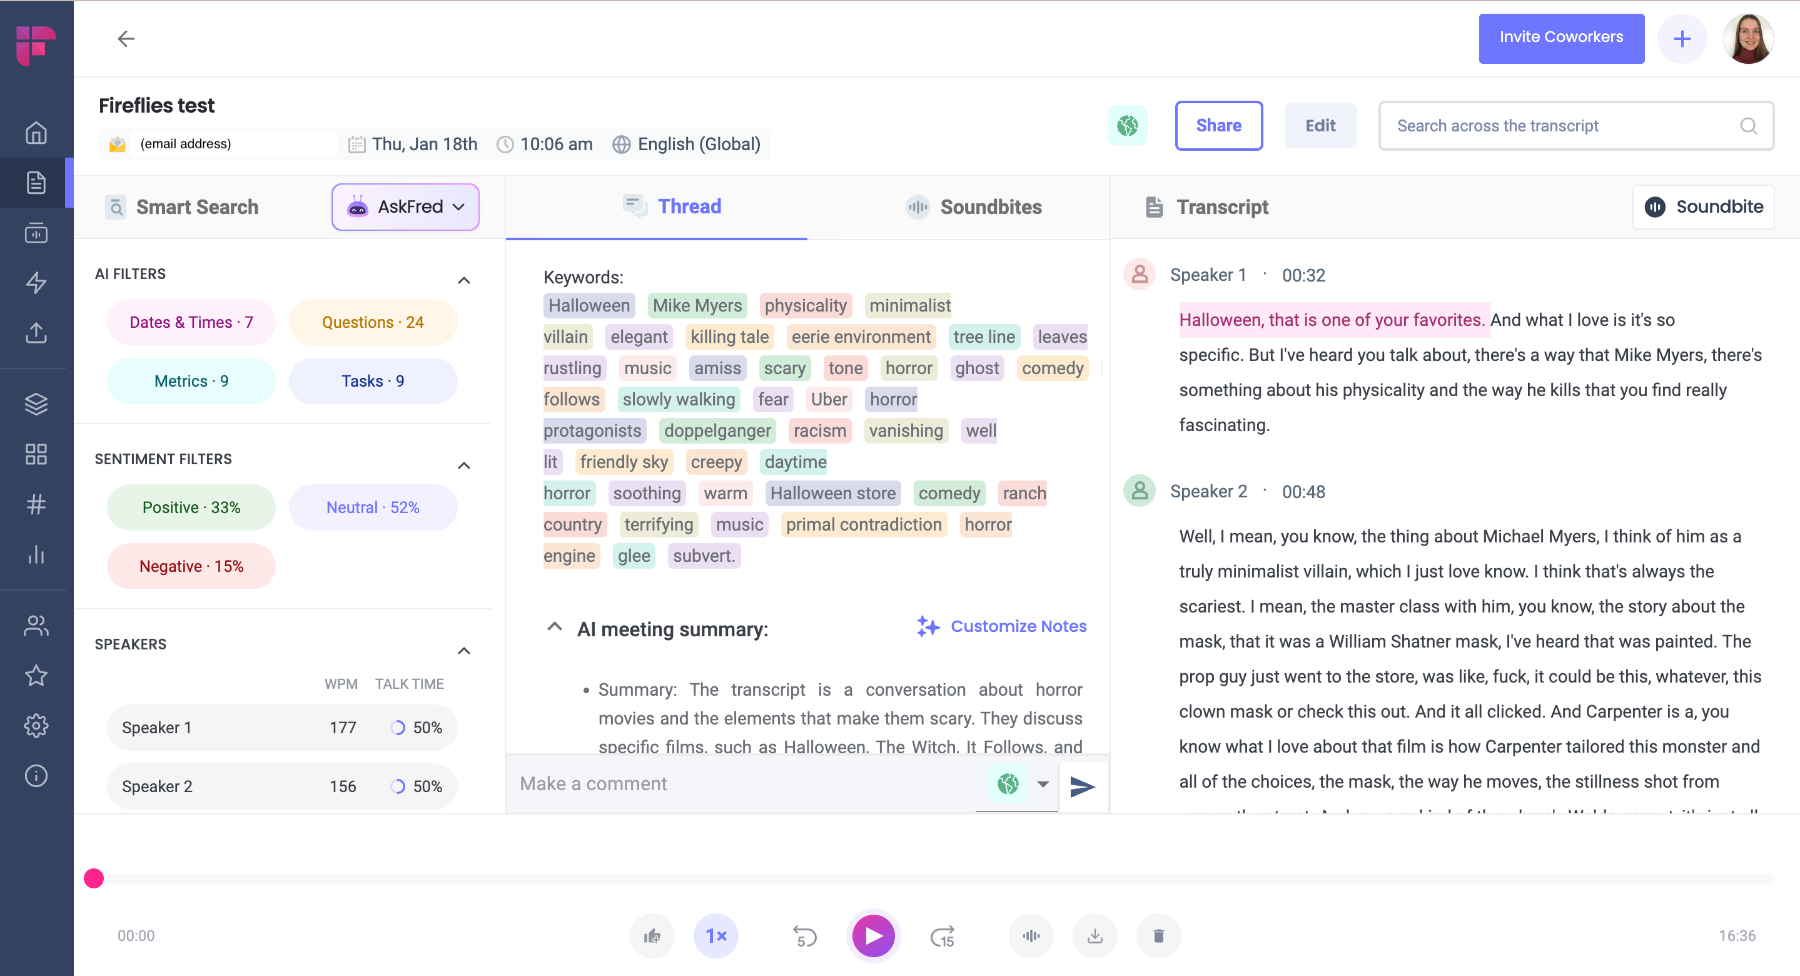
Task: Skip back 5 seconds in playback
Action: (804, 935)
